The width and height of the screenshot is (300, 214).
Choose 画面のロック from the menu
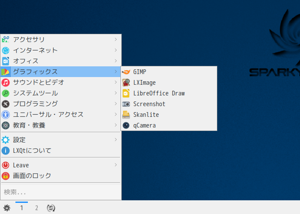(x=60, y=176)
